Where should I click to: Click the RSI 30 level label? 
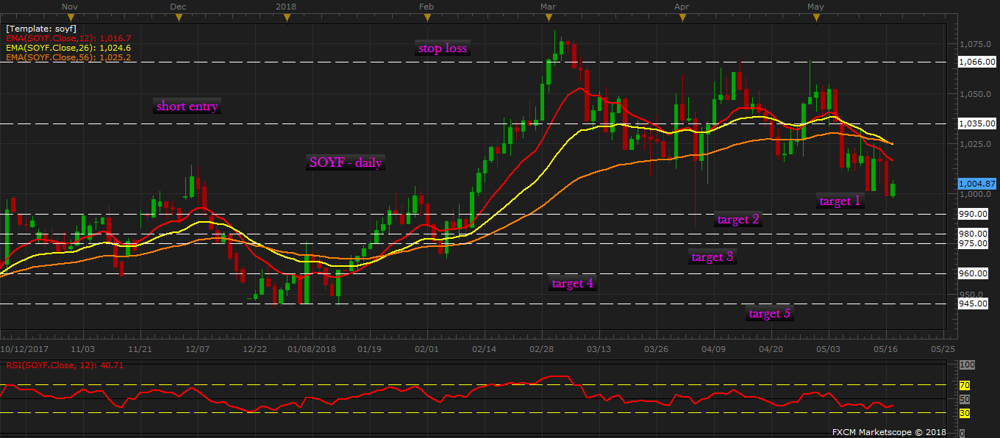tap(964, 414)
